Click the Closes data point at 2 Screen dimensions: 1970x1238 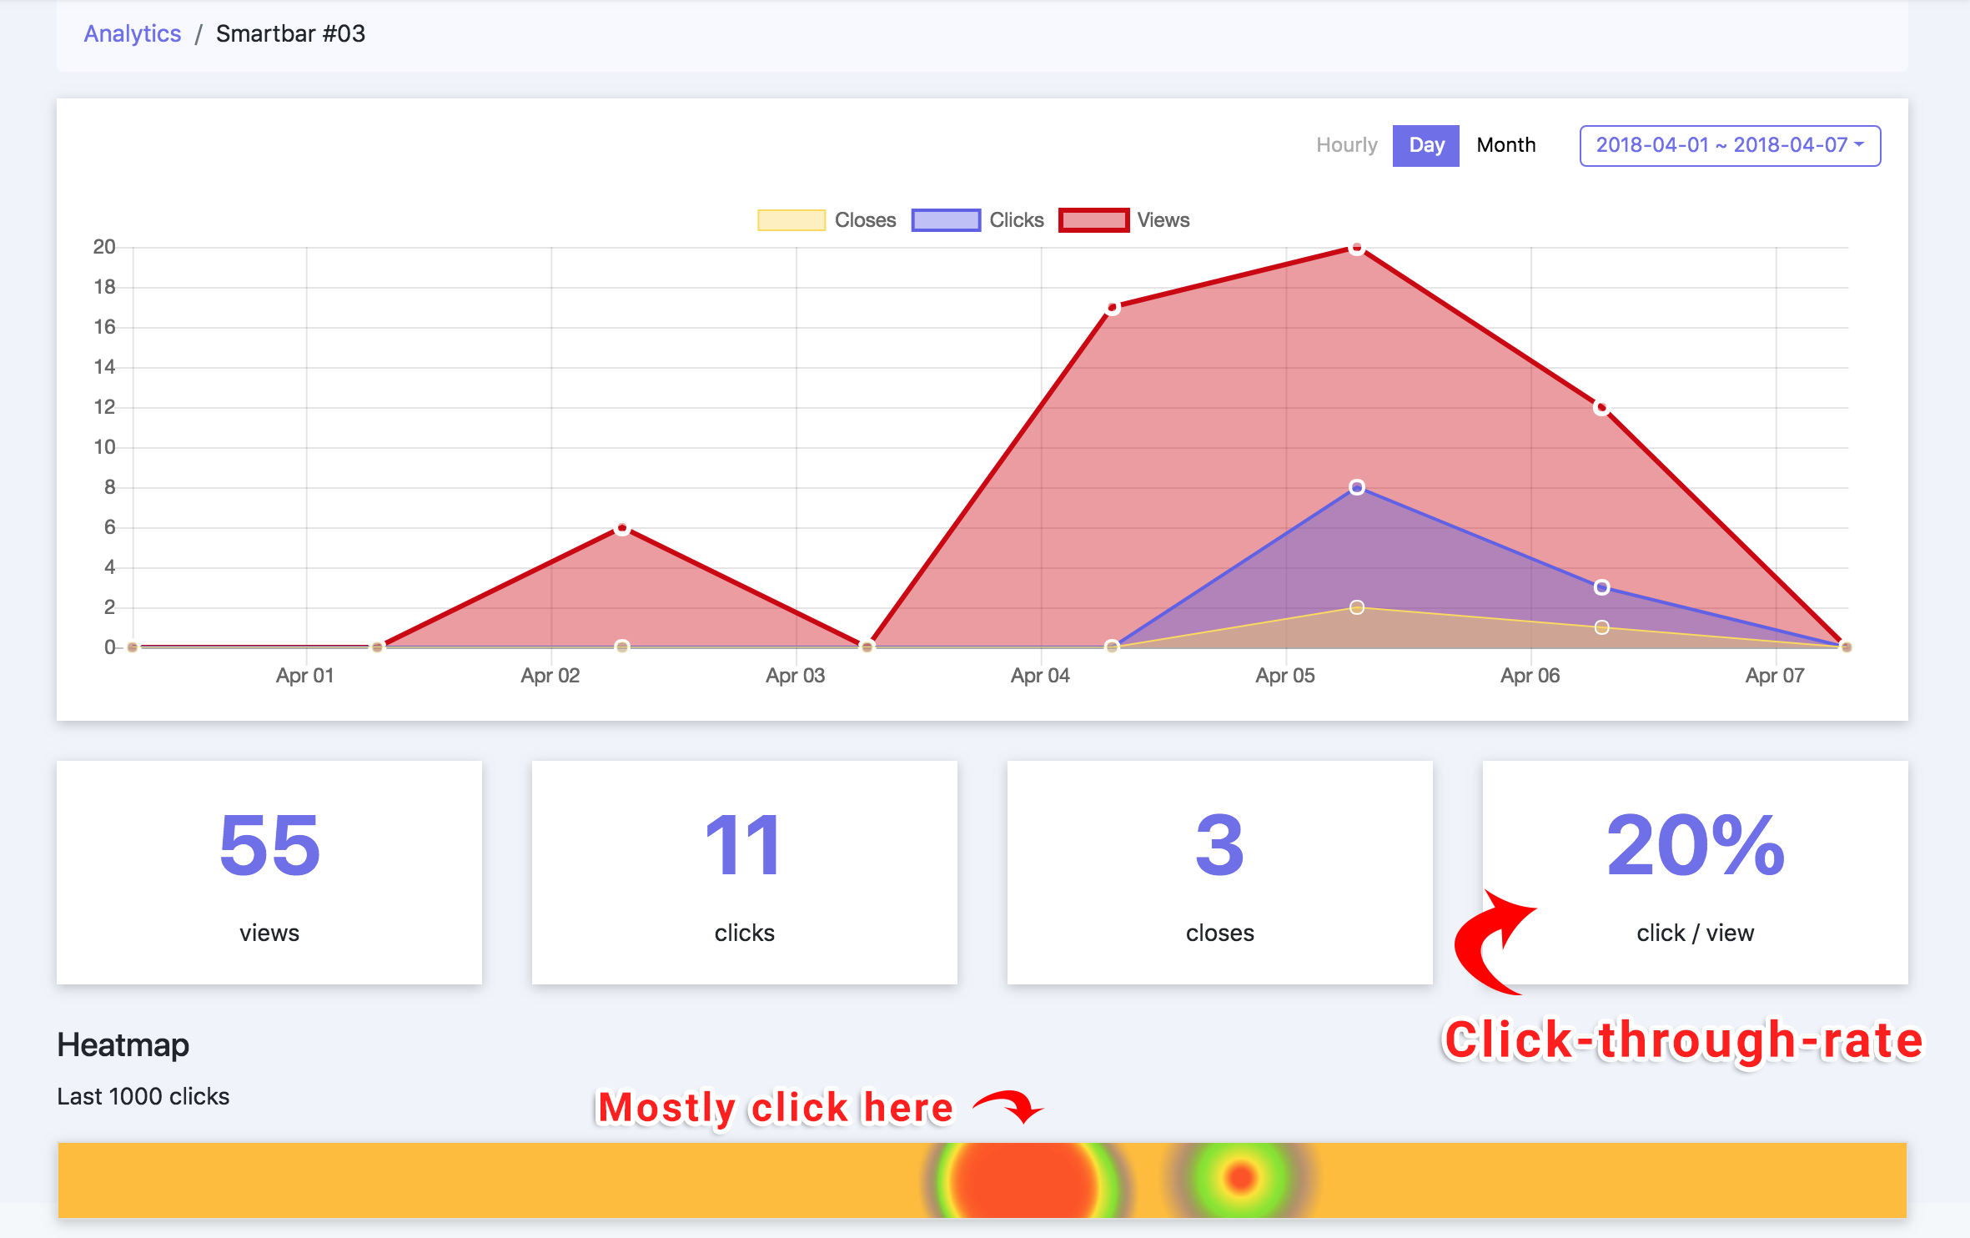point(1357,607)
